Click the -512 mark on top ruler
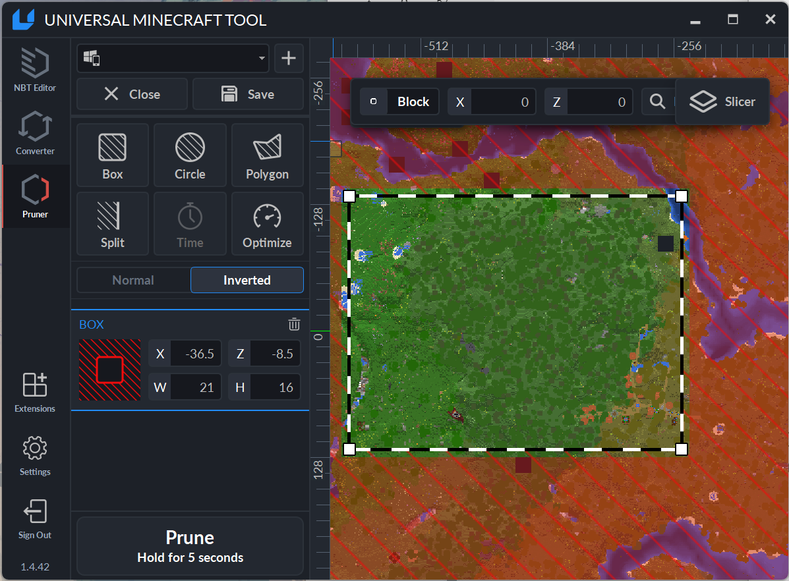The width and height of the screenshot is (789, 581). 436,46
